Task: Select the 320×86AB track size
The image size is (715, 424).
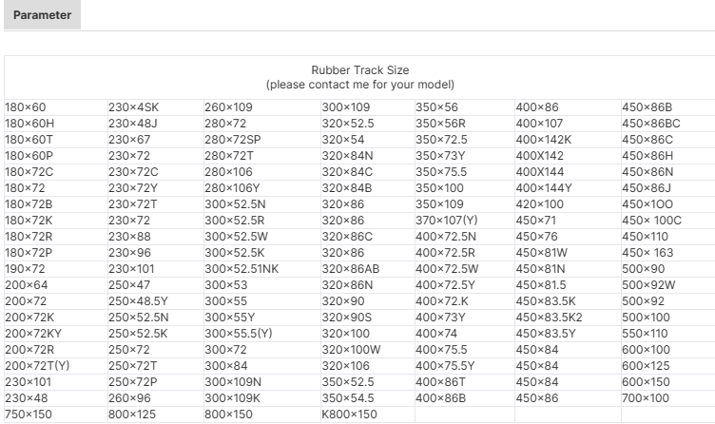Action: click(368, 269)
